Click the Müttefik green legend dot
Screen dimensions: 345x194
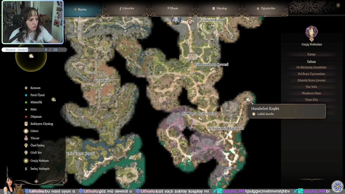[x=26, y=102]
